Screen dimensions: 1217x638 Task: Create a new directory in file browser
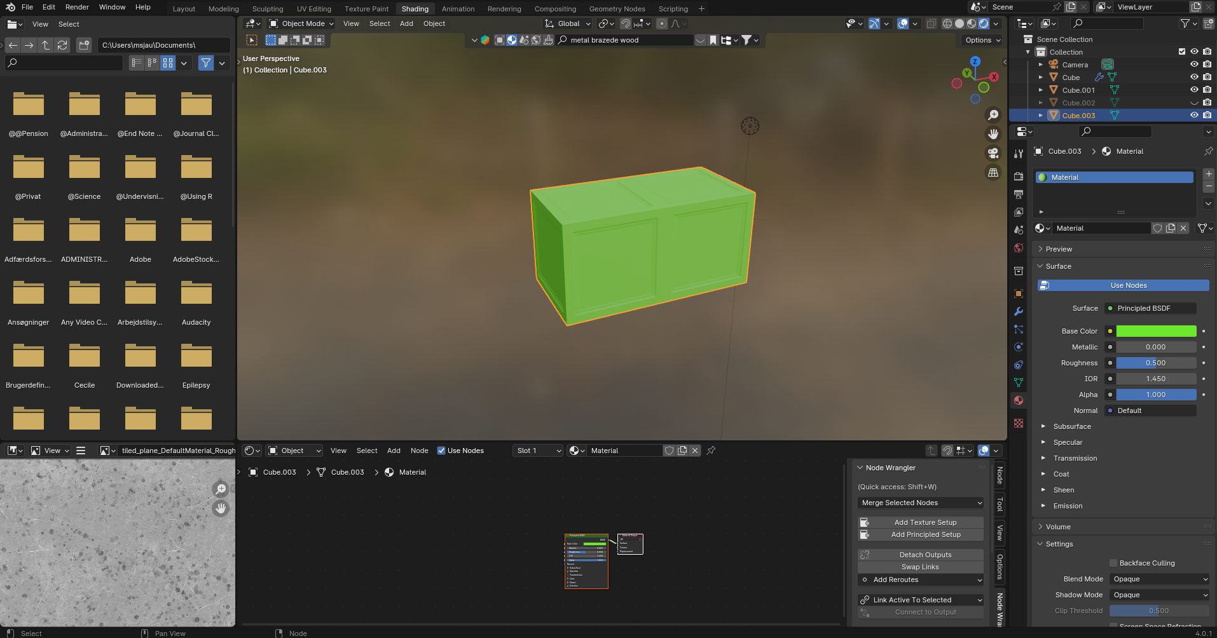84,45
